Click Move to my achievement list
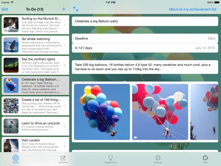 click(193, 9)
